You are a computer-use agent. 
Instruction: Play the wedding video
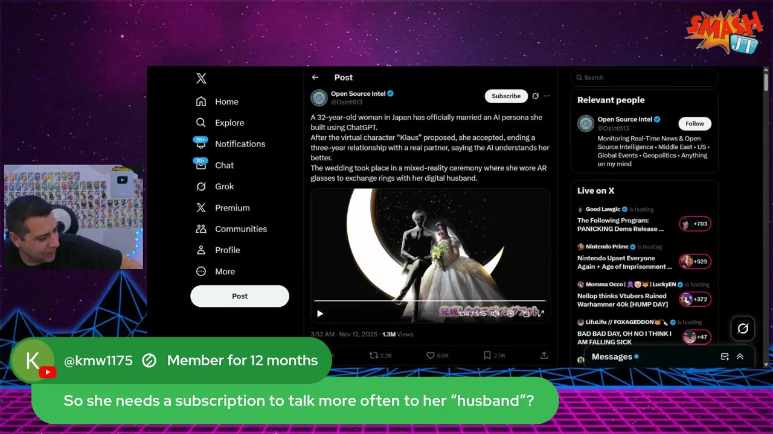tap(320, 313)
